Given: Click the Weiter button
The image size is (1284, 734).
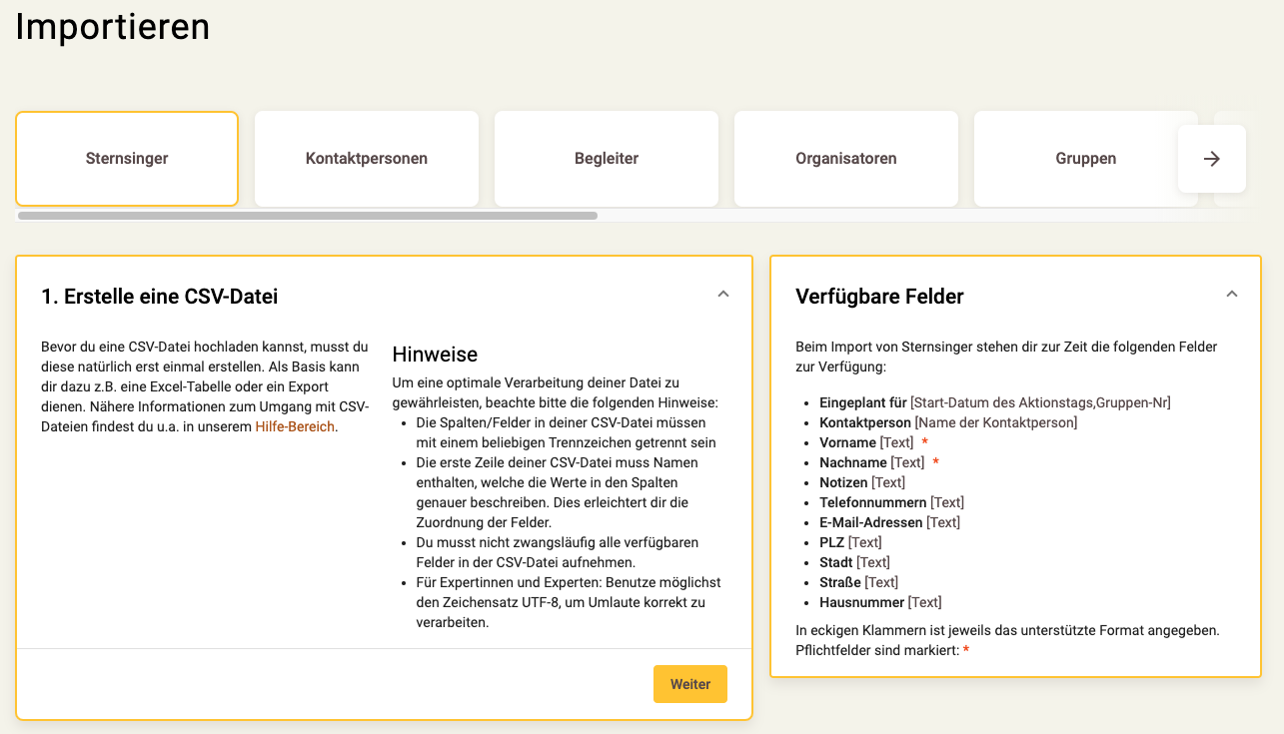Looking at the screenshot, I should (690, 684).
